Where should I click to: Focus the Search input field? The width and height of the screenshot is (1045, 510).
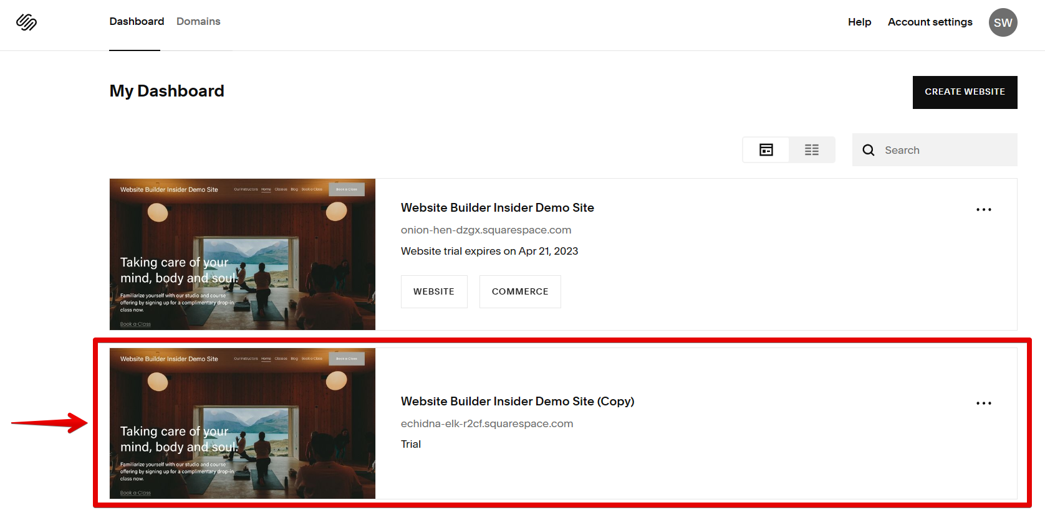935,150
